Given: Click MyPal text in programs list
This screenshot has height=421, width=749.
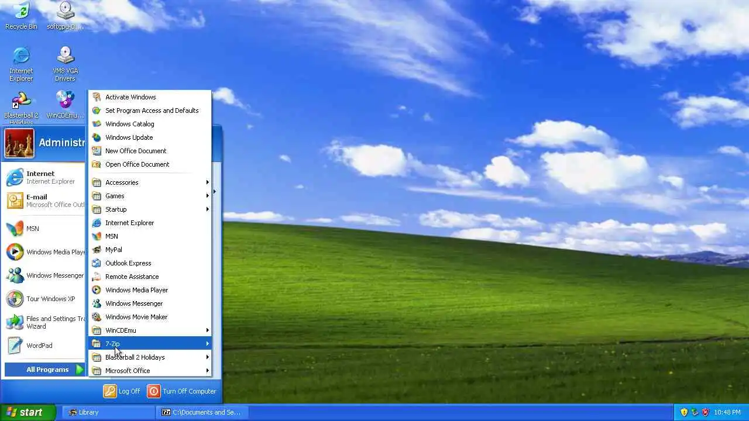Looking at the screenshot, I should click(114, 250).
